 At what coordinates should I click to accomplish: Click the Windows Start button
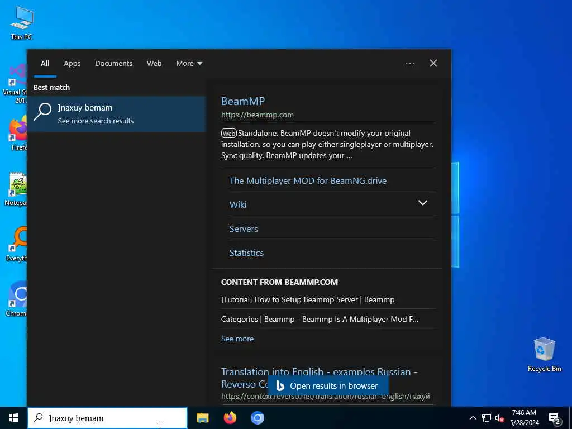pyautogui.click(x=13, y=418)
